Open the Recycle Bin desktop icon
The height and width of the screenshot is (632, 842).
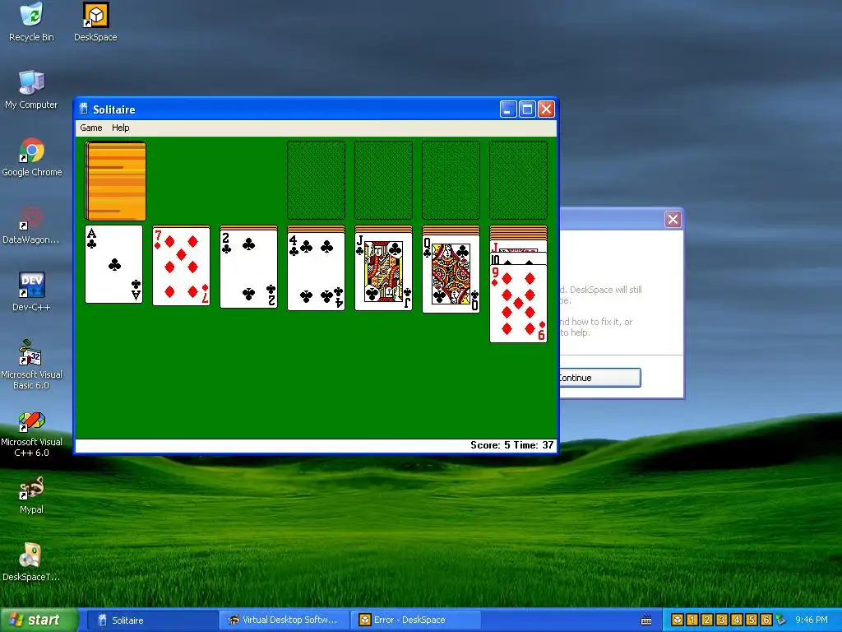click(31, 22)
